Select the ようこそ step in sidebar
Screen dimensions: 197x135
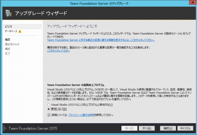(22, 27)
